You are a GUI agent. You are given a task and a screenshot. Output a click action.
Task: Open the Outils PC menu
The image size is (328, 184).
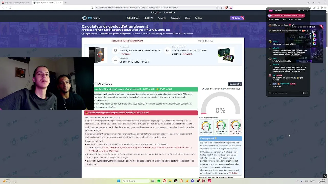pyautogui.click(x=149, y=18)
